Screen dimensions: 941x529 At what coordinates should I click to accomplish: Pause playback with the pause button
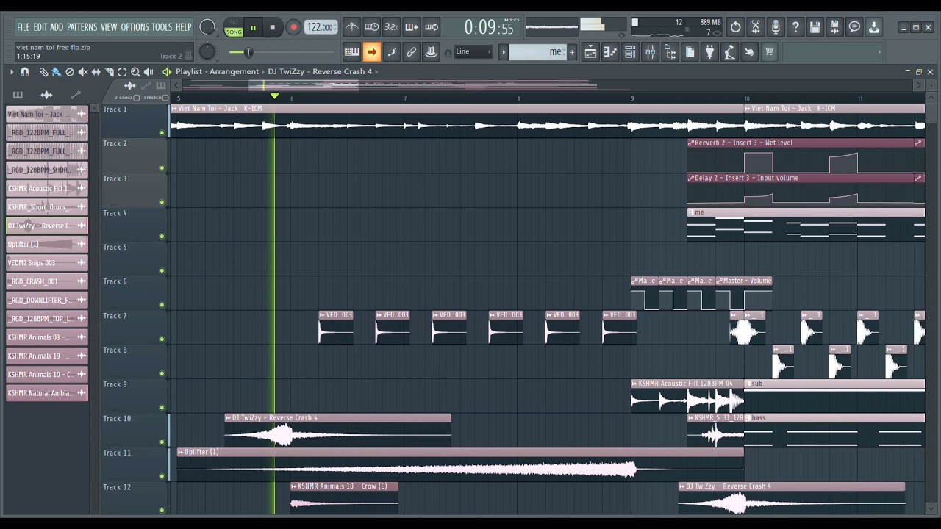[253, 28]
